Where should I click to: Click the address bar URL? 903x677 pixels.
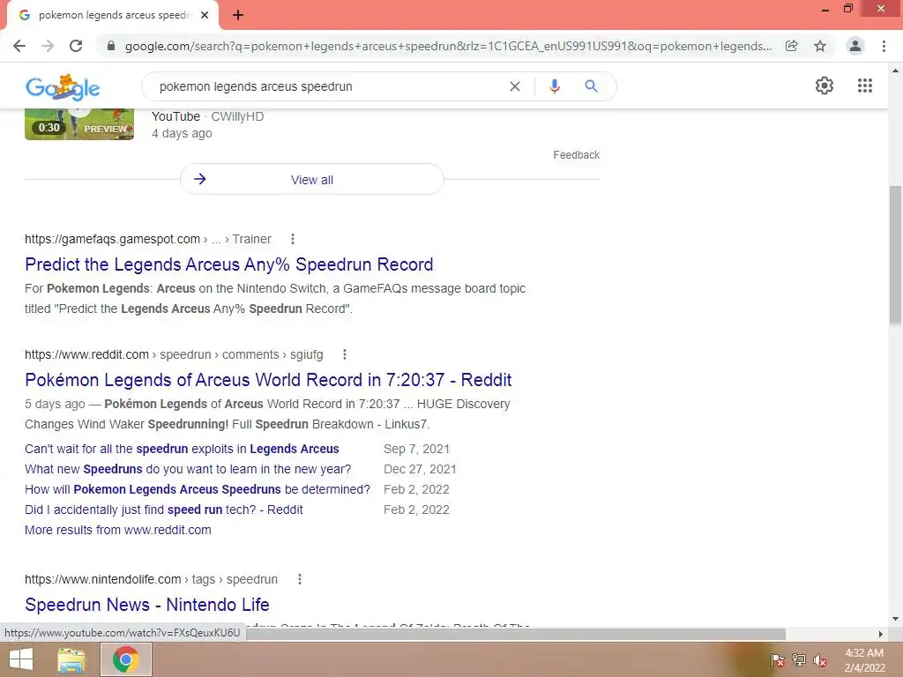coord(448,46)
